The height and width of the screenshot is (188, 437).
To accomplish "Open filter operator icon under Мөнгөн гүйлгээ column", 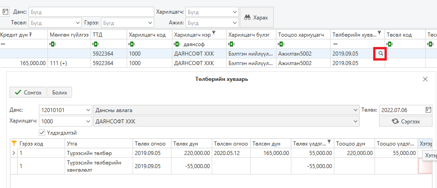I will click(52, 44).
